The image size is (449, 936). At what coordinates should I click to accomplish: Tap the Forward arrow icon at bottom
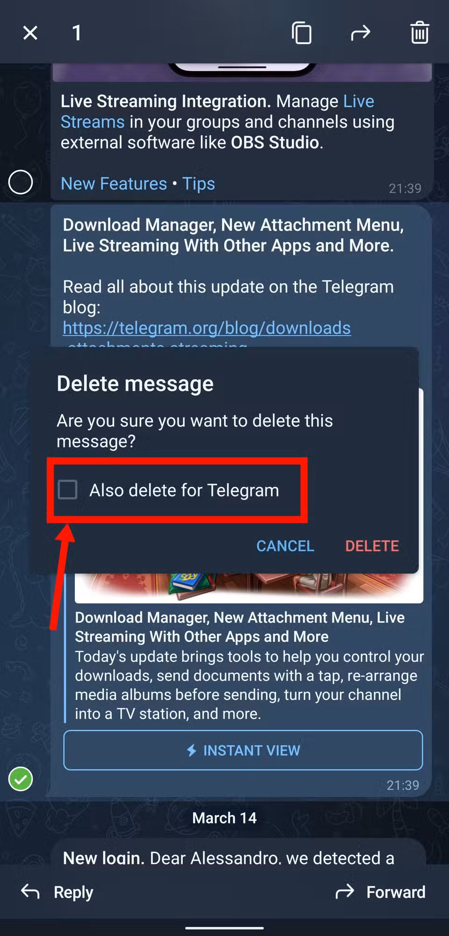pyautogui.click(x=345, y=891)
